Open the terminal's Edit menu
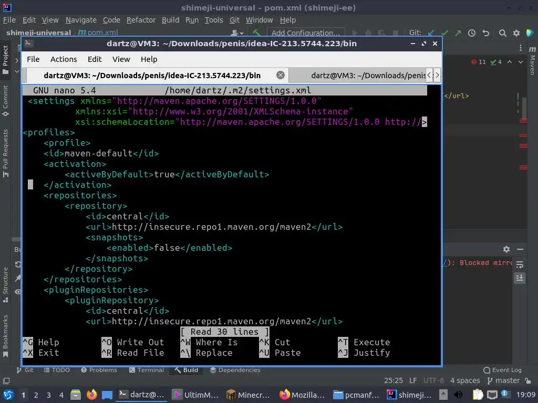The height and width of the screenshot is (403, 538). coord(95,59)
